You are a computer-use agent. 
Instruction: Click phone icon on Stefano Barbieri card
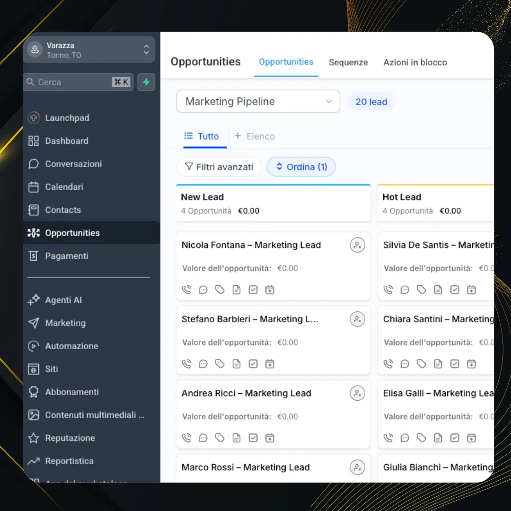186,364
